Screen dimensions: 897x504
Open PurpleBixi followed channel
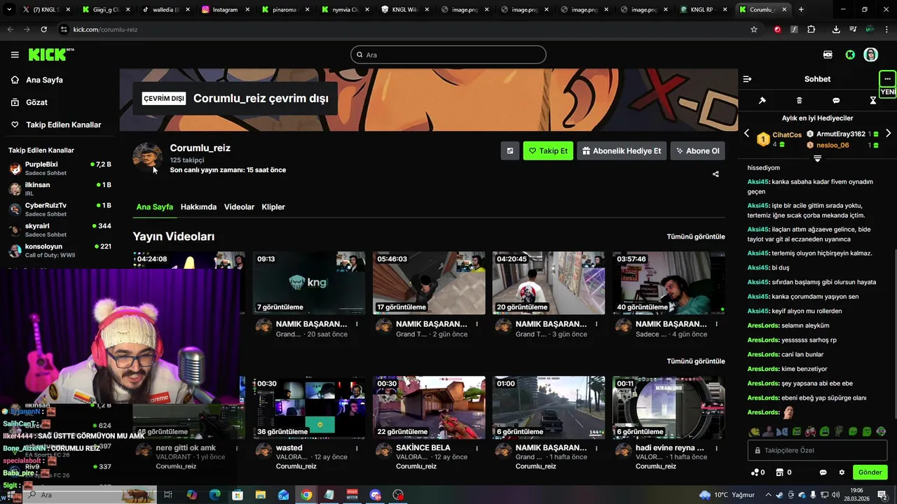click(x=60, y=168)
